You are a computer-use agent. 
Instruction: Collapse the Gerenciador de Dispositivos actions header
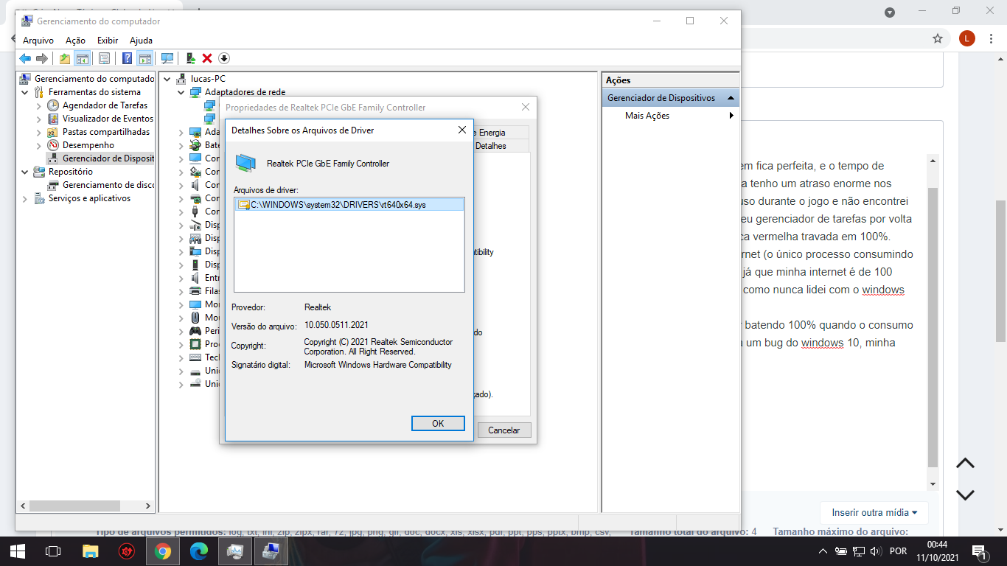[x=731, y=98]
